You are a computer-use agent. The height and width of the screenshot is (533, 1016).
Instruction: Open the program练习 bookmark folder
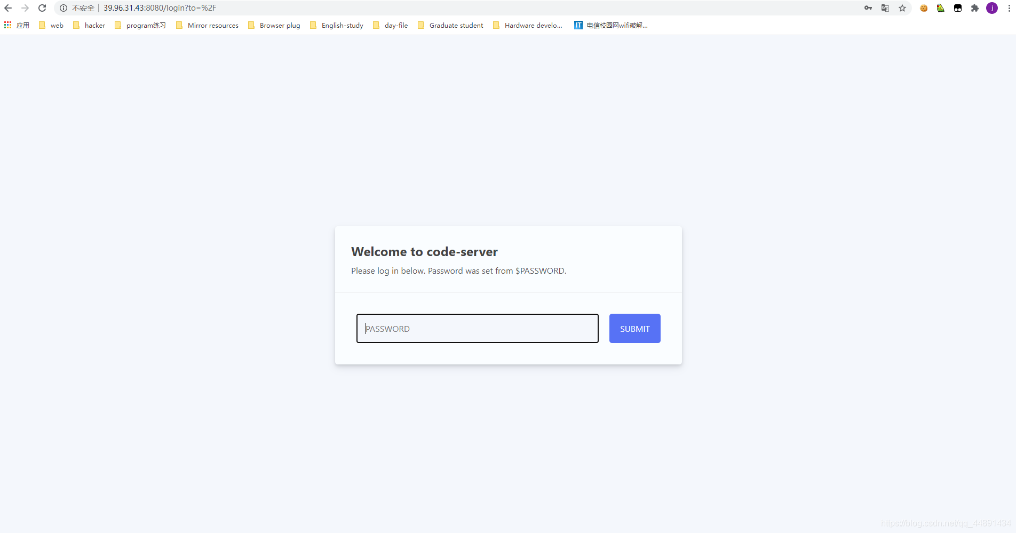[x=140, y=25]
